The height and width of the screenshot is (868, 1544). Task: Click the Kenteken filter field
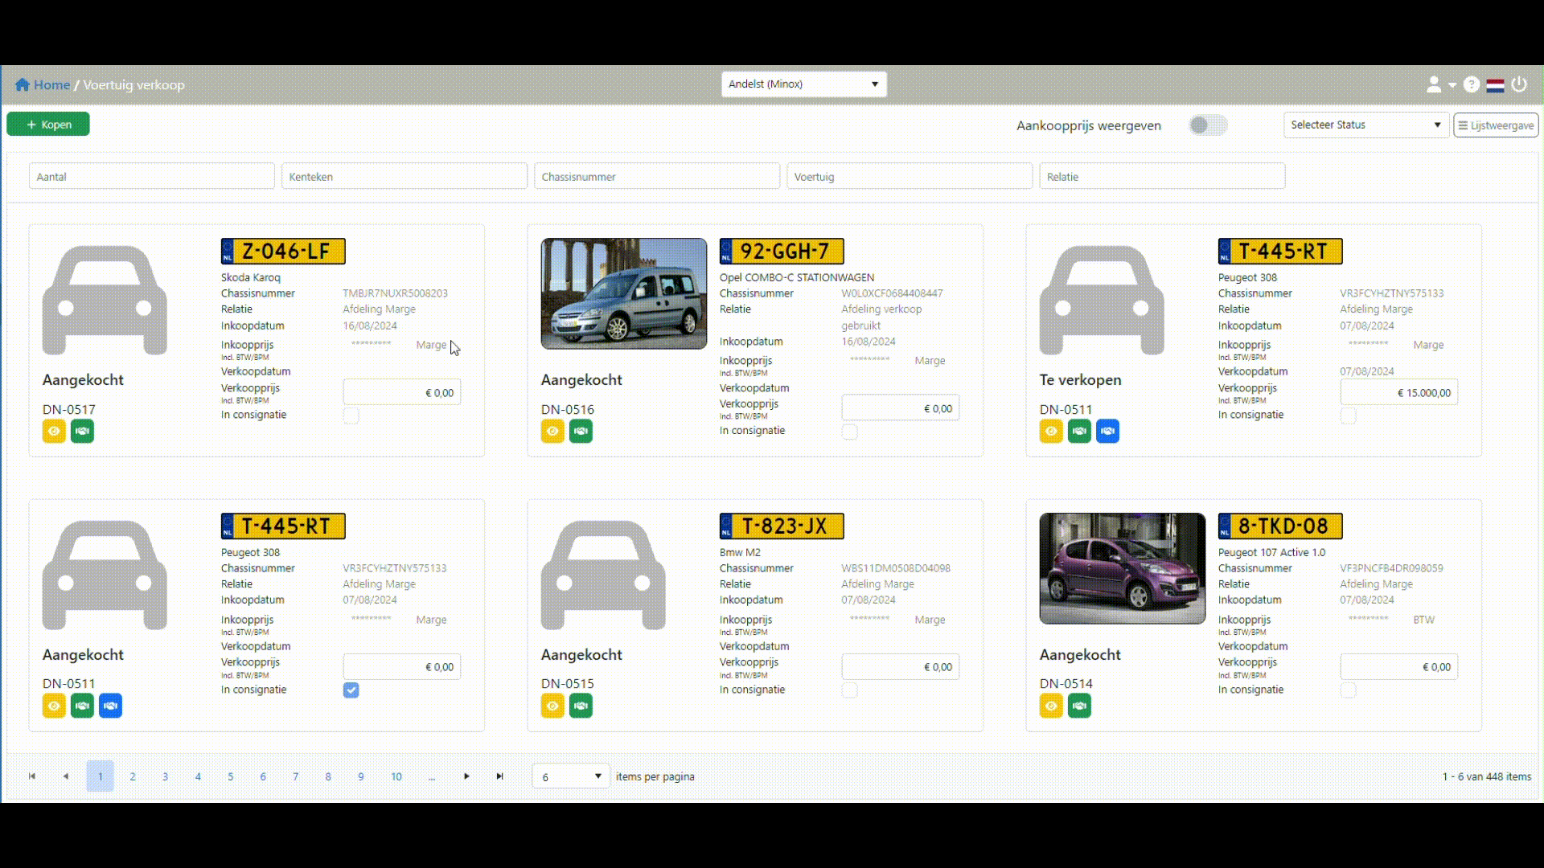404,177
